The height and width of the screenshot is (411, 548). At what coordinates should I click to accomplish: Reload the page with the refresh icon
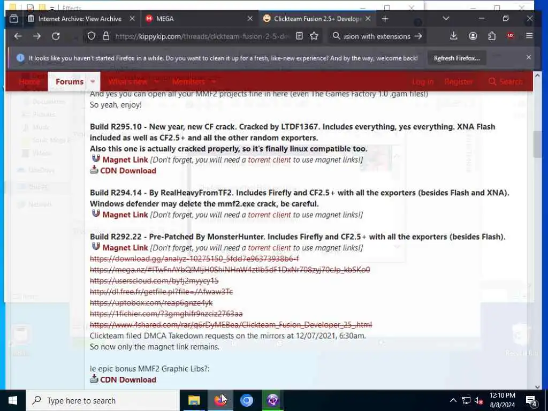pos(56,36)
